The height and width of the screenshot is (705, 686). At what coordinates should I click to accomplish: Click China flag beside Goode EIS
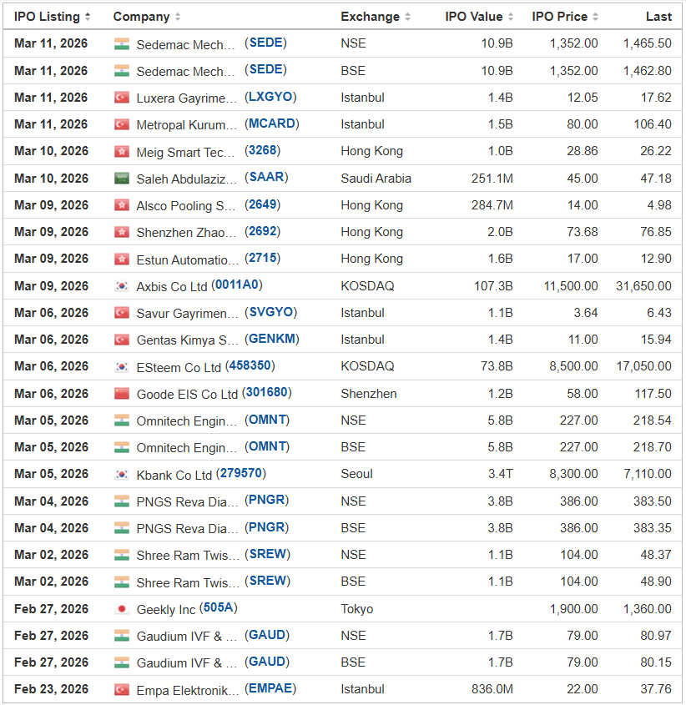pyautogui.click(x=122, y=394)
